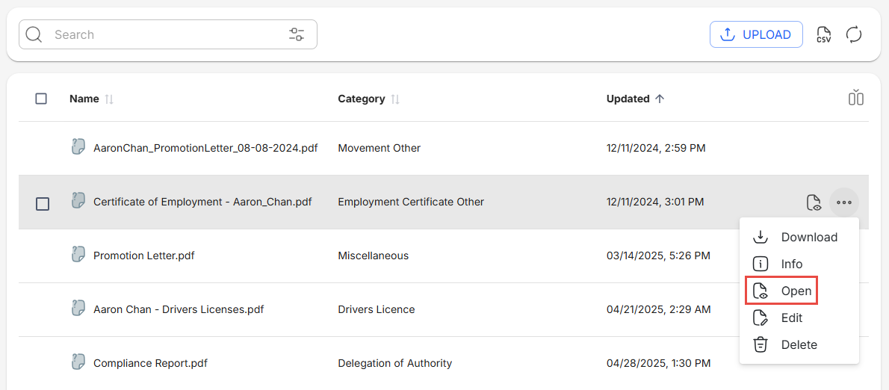Toggle the three-dot actions menu
The height and width of the screenshot is (390, 889).
coord(844,202)
